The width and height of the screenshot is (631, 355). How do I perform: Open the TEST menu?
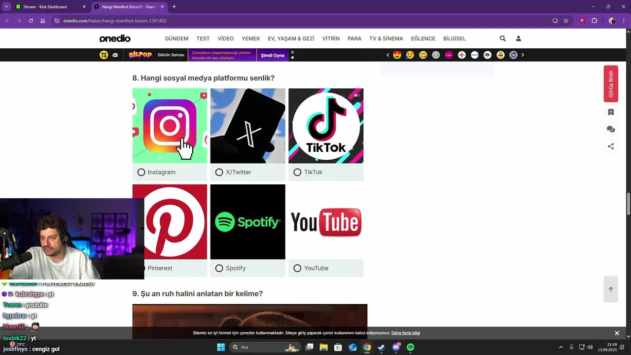coord(203,38)
